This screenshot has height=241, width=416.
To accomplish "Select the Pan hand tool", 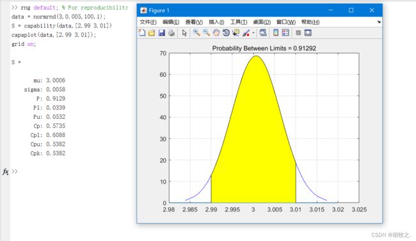I will click(216, 33).
